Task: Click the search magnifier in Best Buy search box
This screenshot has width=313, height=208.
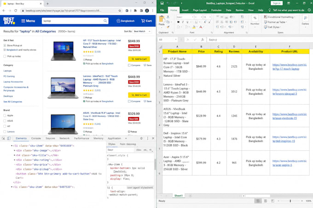Action: pos(105,21)
